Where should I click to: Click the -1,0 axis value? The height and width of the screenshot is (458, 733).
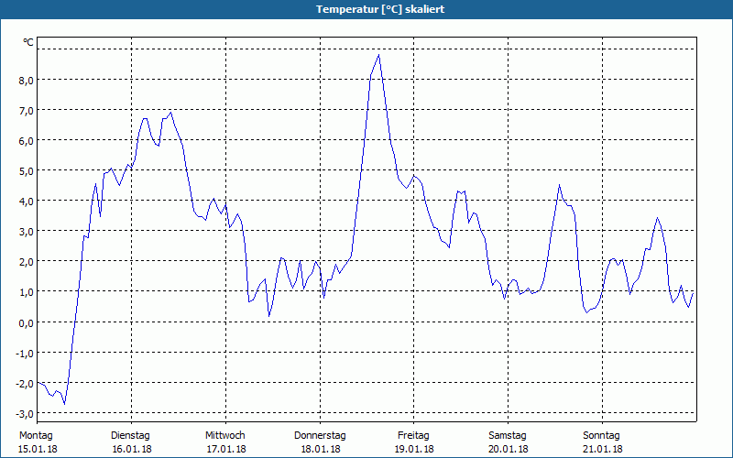(x=25, y=353)
